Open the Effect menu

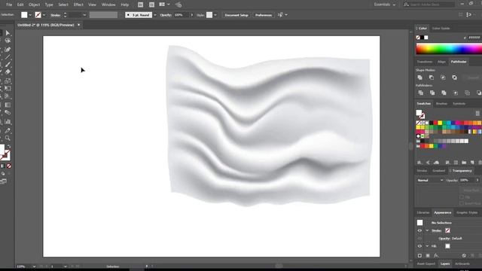click(78, 5)
